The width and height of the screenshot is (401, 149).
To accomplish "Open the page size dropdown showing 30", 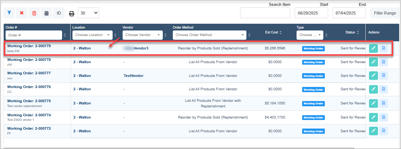I will coord(88,13).
